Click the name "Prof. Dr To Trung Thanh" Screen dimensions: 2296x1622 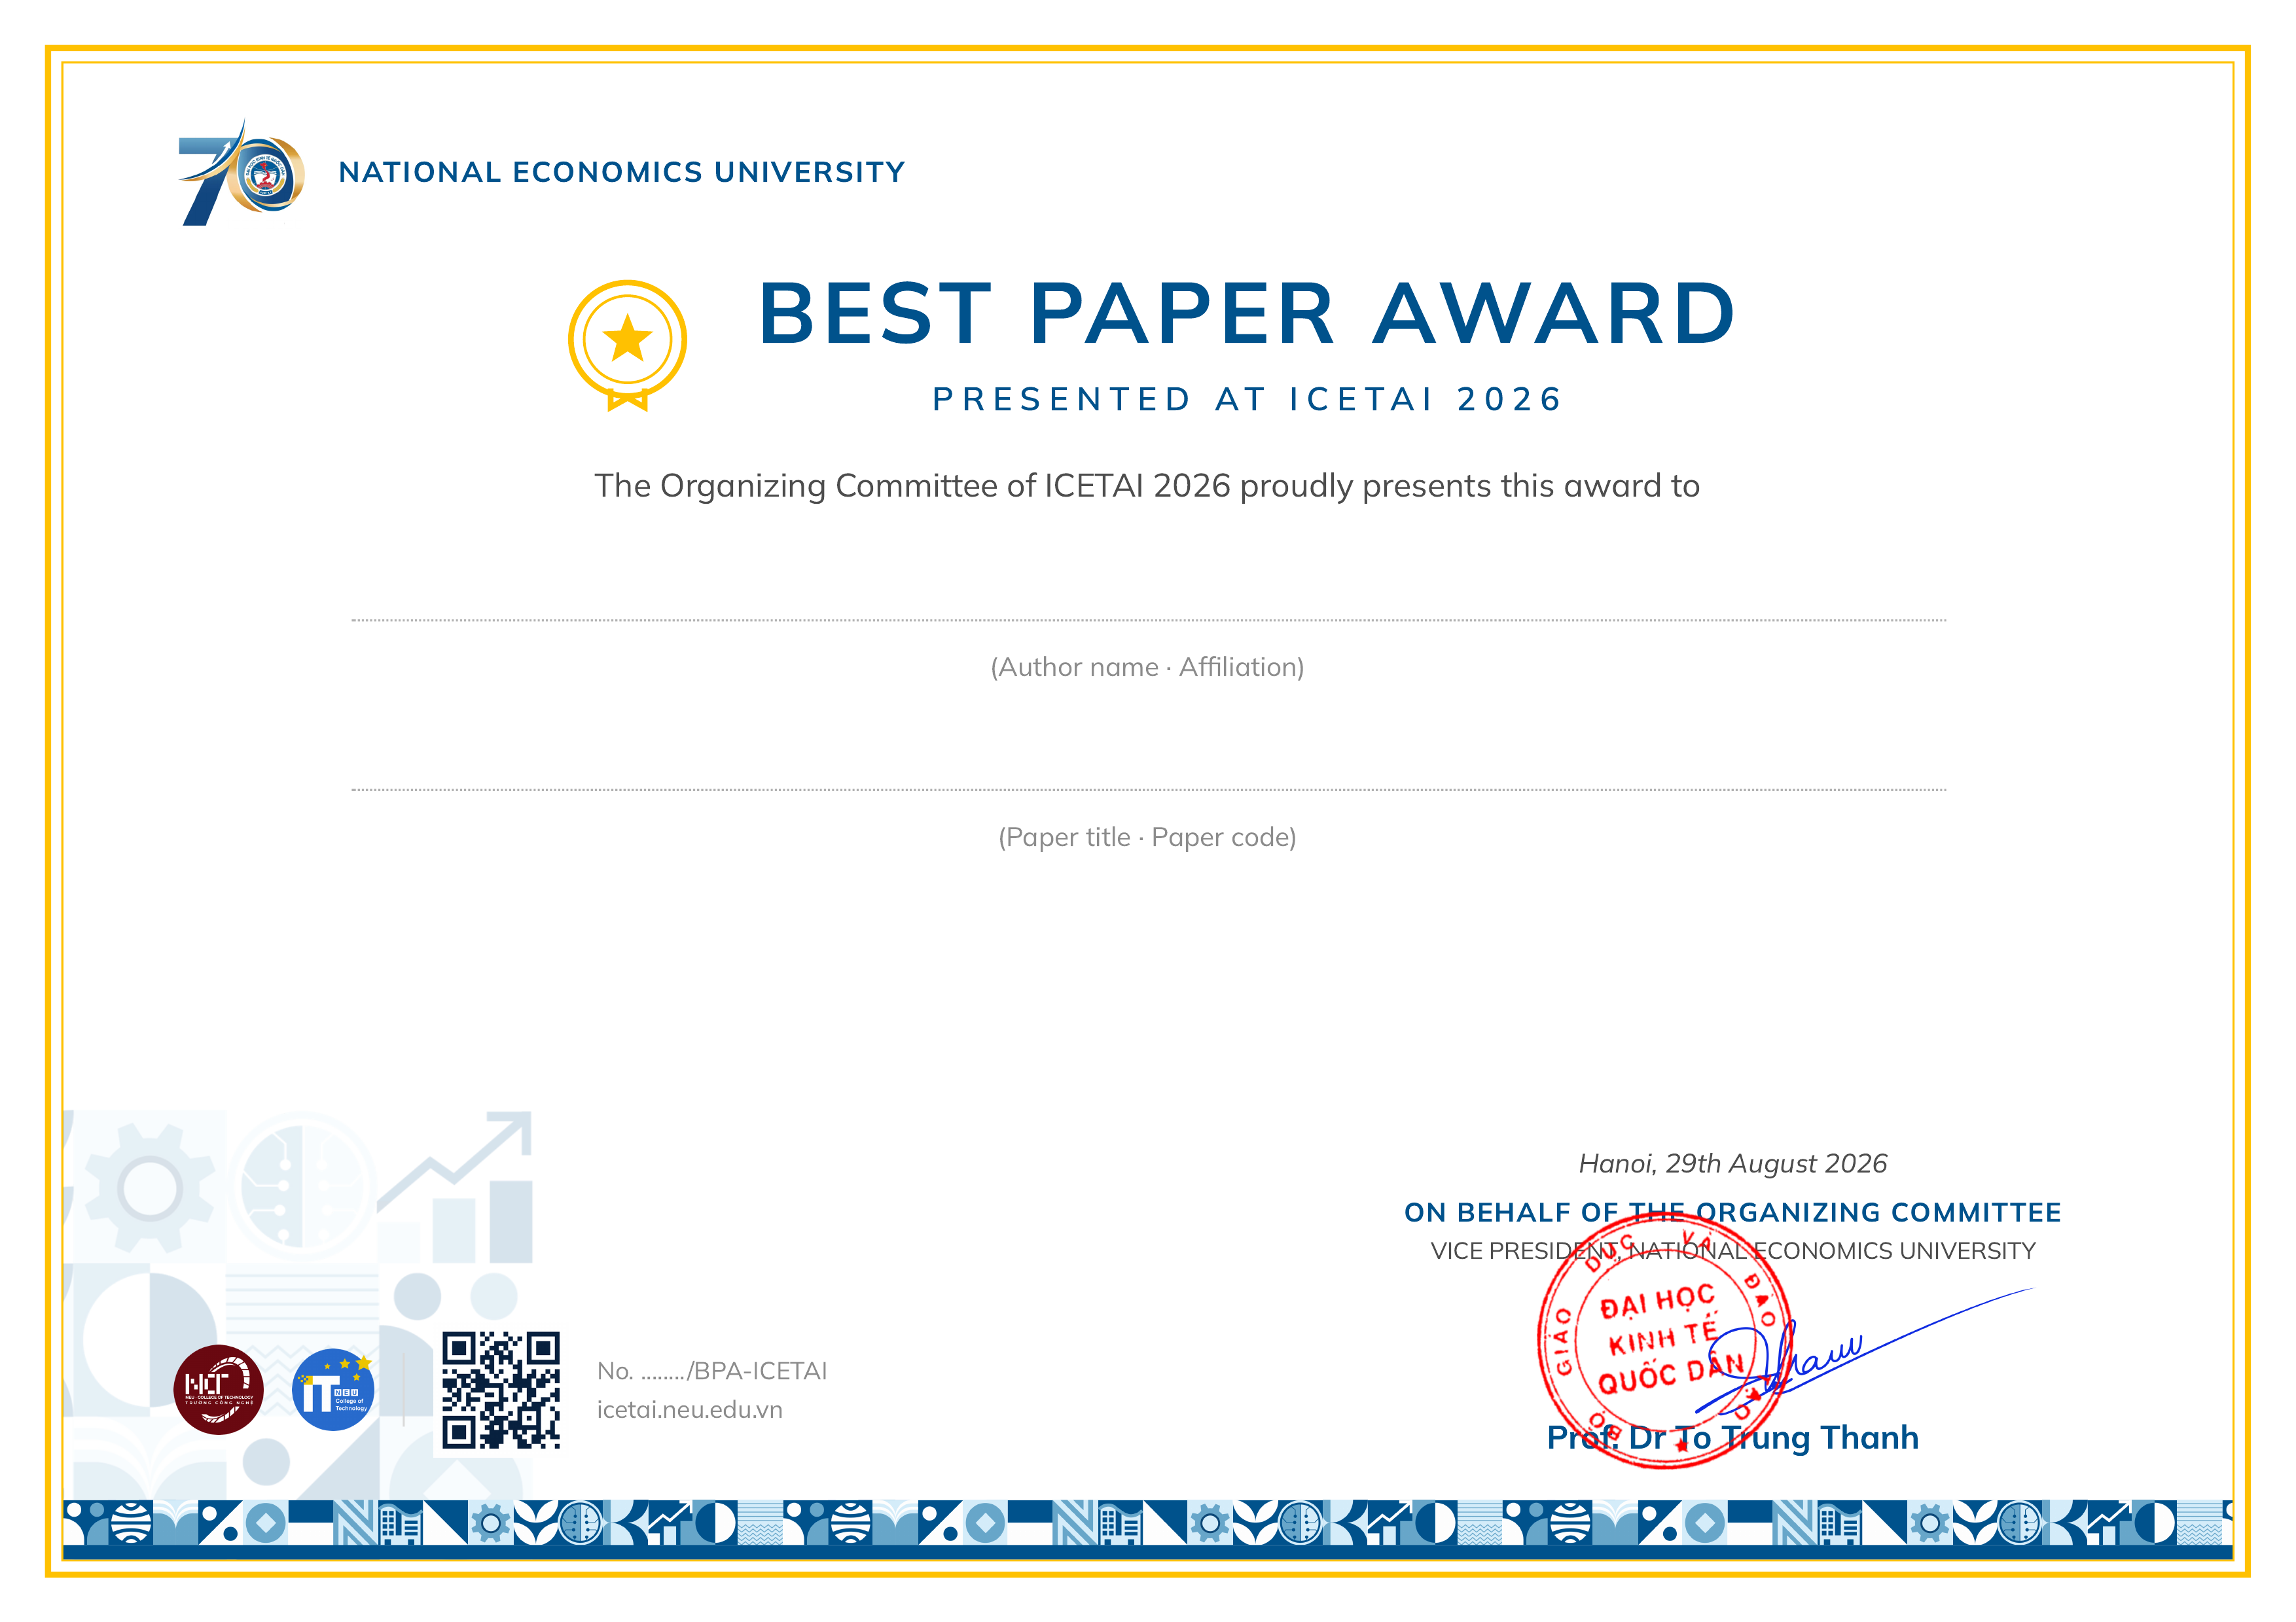[1732, 1437]
